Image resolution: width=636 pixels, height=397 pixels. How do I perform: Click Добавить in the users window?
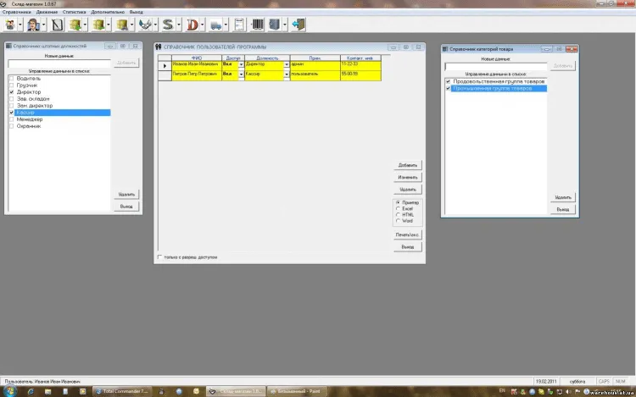point(408,165)
